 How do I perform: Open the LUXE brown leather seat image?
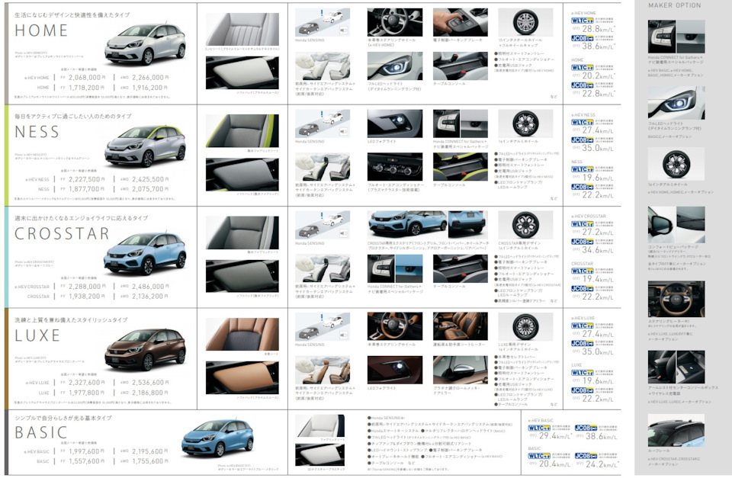(x=242, y=334)
